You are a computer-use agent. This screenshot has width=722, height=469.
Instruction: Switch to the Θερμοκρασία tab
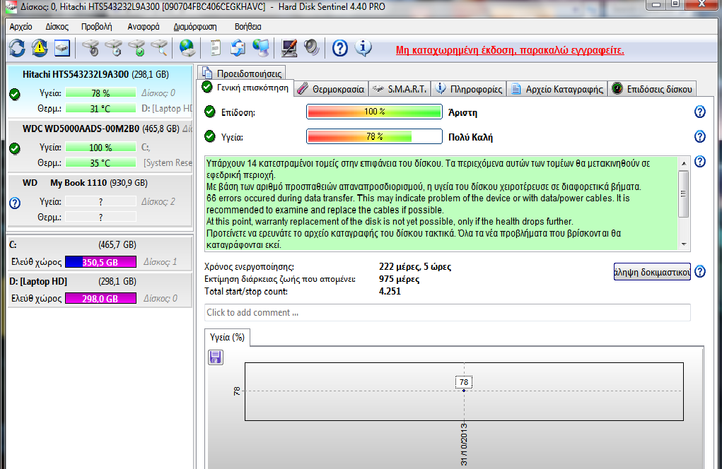(x=332, y=89)
